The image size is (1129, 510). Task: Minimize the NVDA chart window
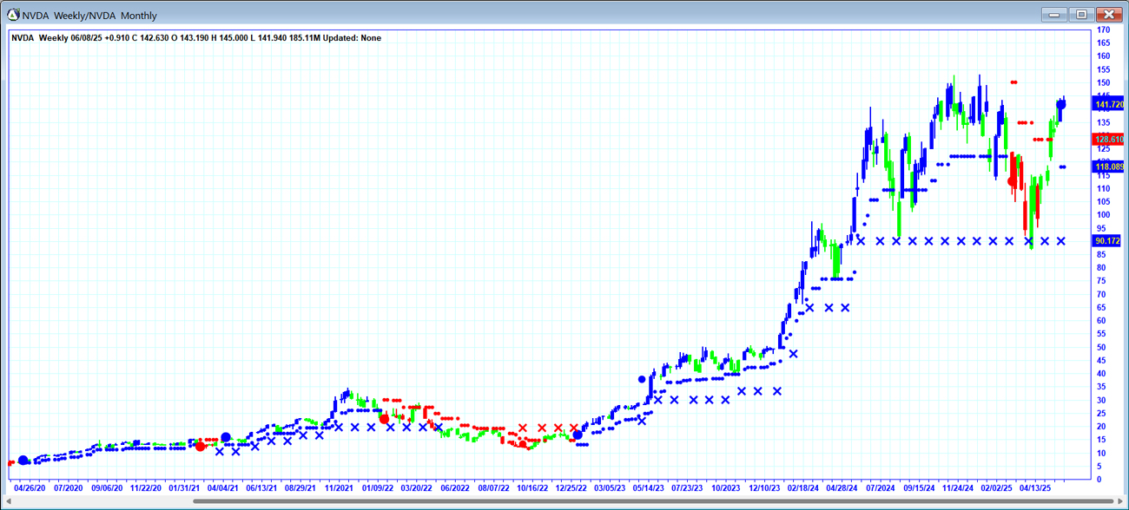[x=1053, y=15]
